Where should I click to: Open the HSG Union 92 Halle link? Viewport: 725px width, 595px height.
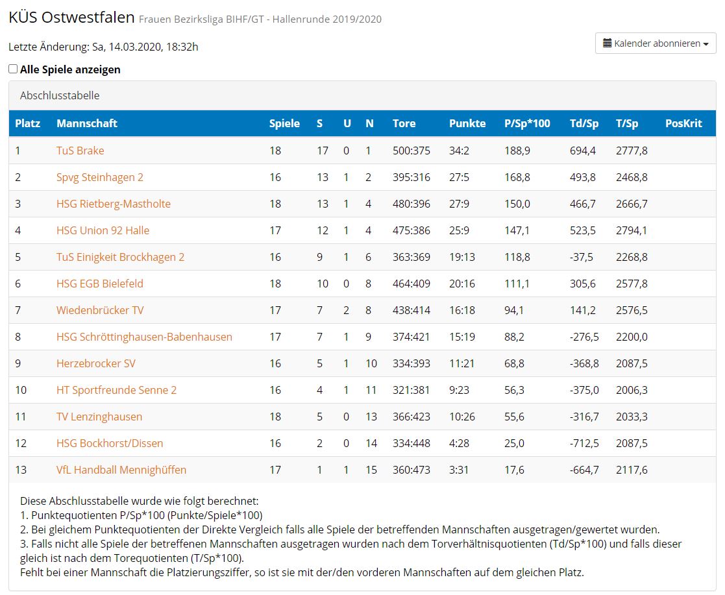(103, 231)
